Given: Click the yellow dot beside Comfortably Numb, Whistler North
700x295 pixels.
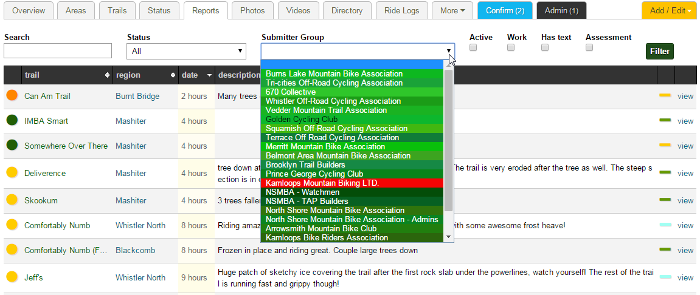Looking at the screenshot, I should [12, 225].
